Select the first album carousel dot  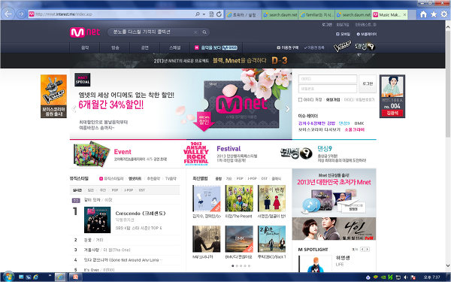pos(233,266)
